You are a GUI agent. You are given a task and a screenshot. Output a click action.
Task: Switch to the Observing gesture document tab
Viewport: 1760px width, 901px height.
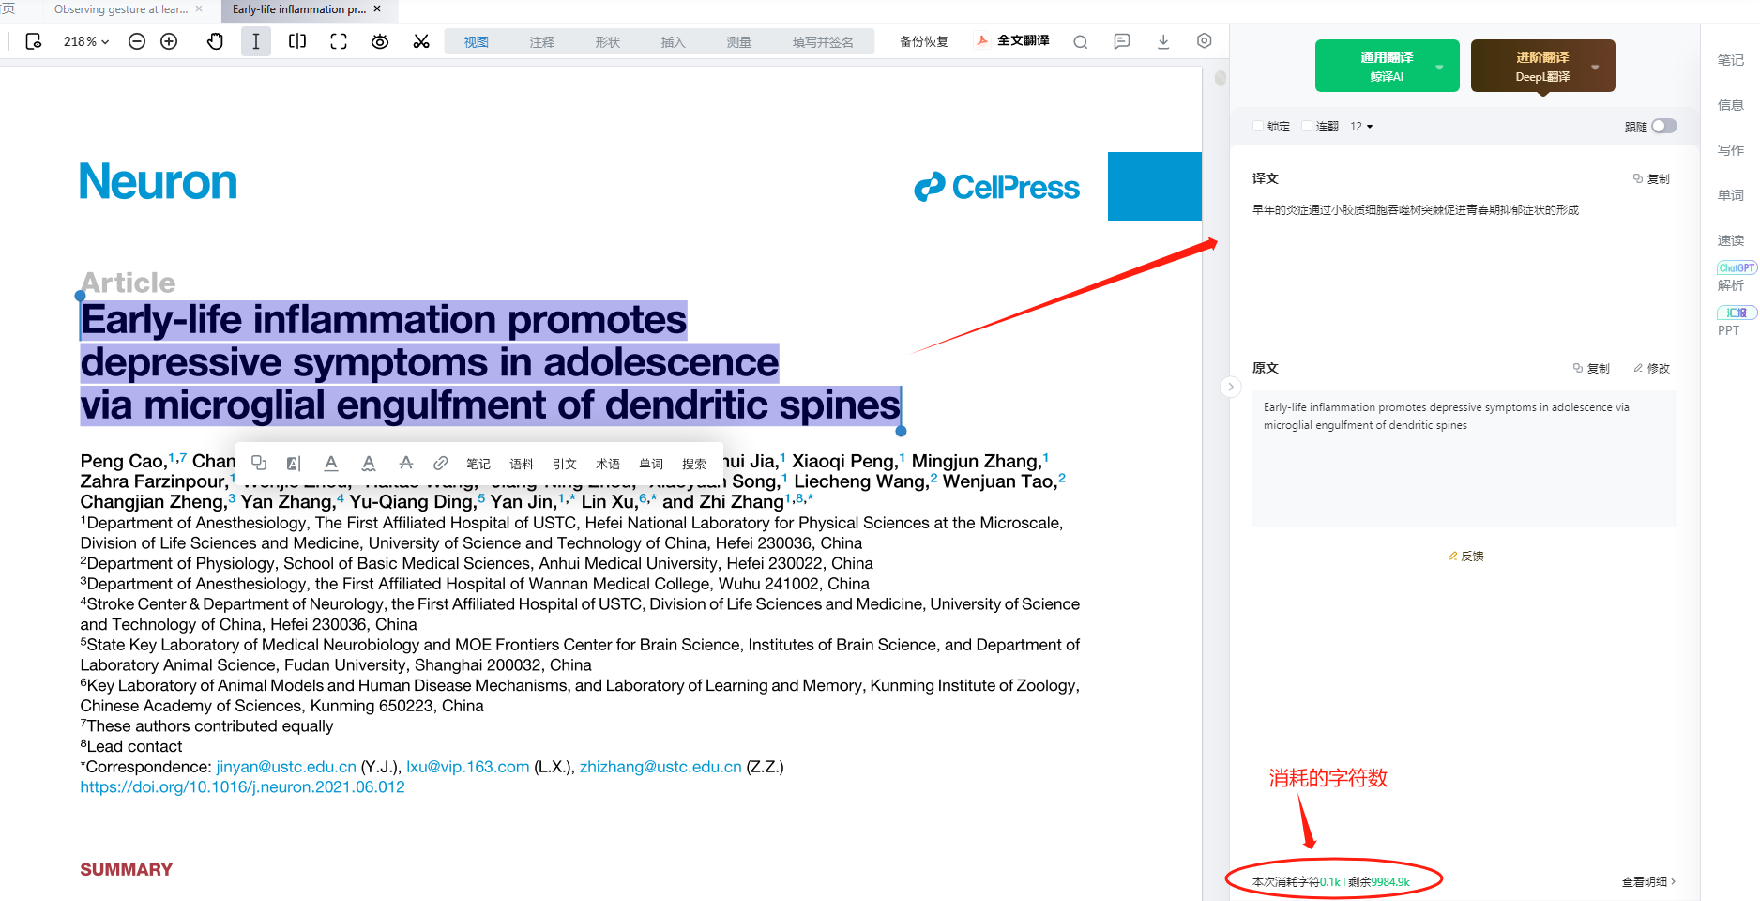[x=120, y=9]
